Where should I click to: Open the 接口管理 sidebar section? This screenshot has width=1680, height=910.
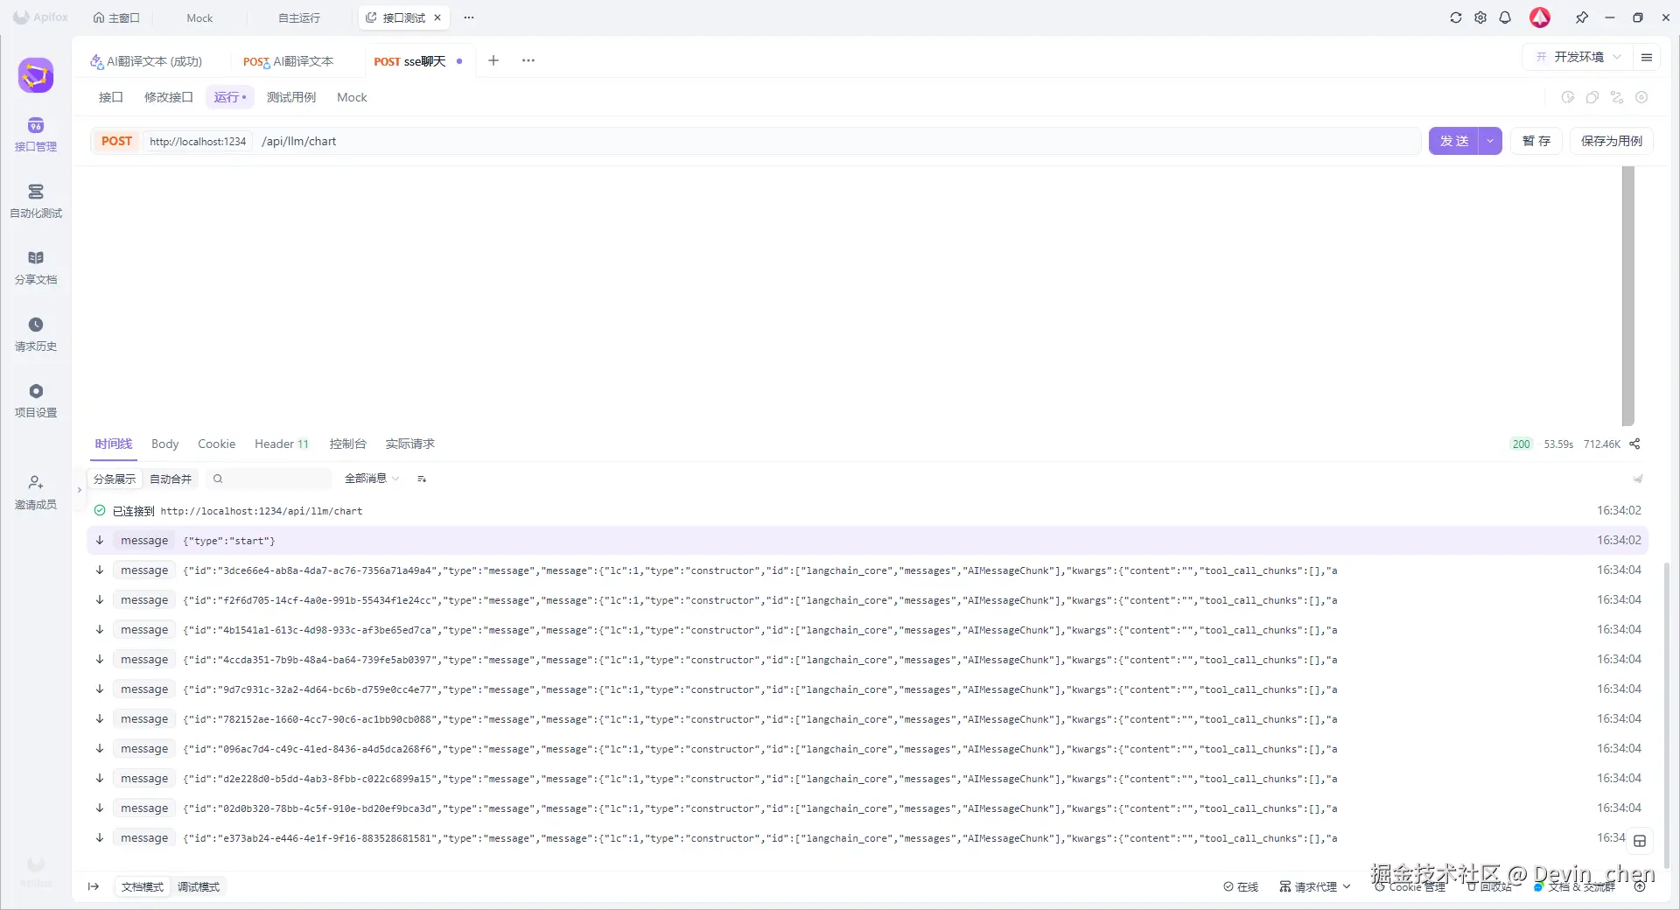pos(36,135)
